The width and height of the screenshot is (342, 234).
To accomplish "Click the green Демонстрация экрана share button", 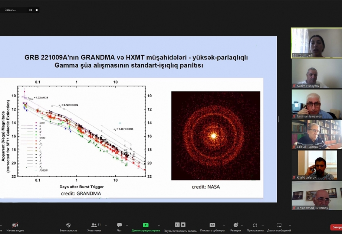I will [x=146, y=225].
